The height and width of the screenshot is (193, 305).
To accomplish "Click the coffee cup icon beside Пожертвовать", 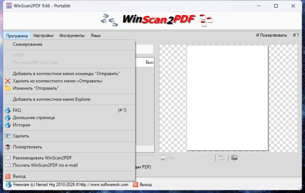I will pos(8,147).
